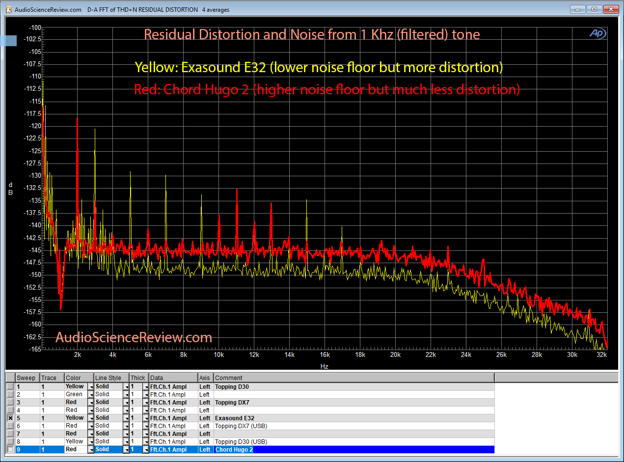Enable the sweep 2 Green trace checkbox
Image resolution: width=624 pixels, height=462 pixels.
pos(10,394)
